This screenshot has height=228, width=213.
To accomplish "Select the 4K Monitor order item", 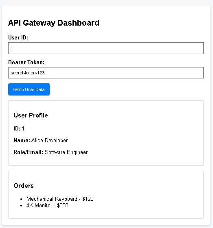I will (47, 205).
